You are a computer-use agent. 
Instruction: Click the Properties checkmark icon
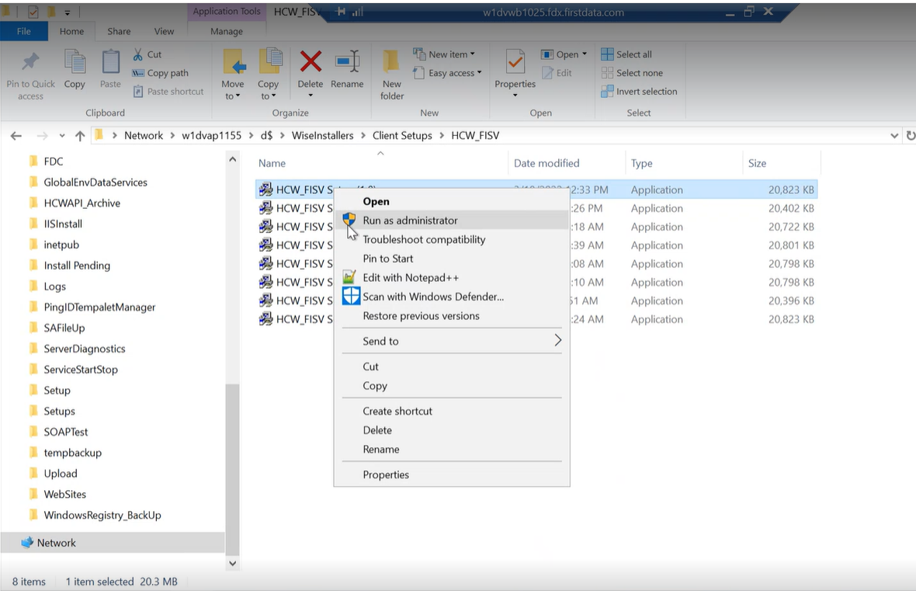tap(515, 61)
